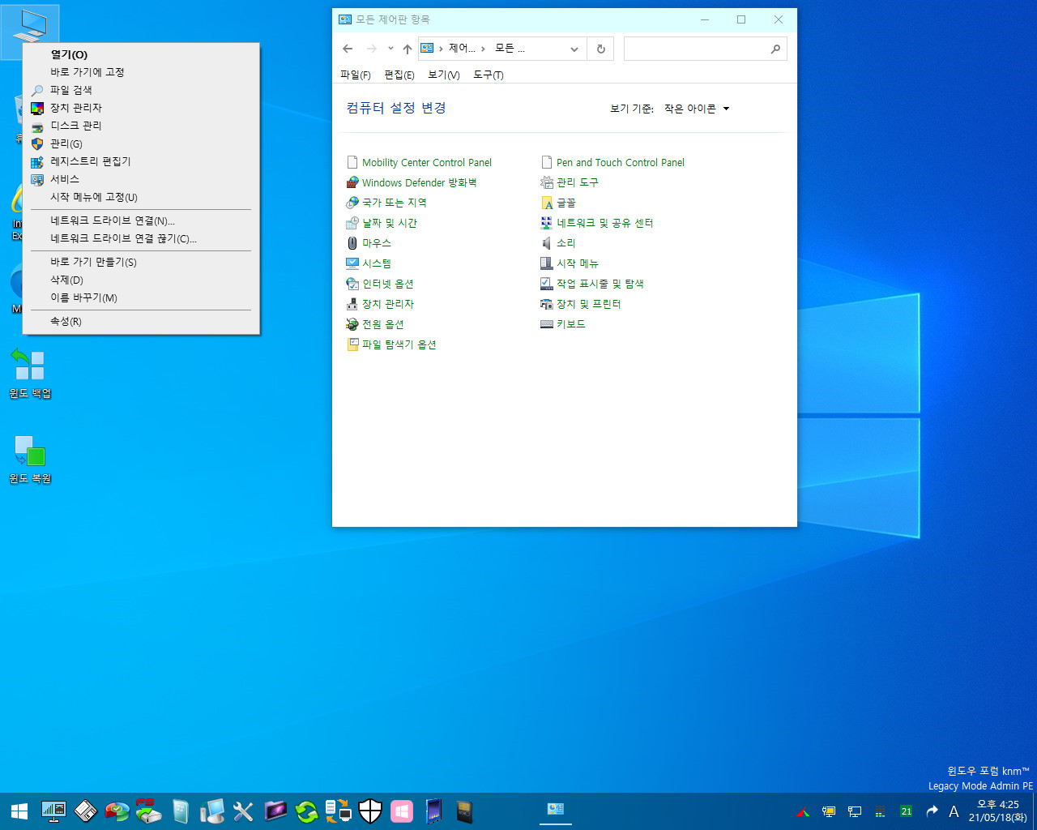Open the 키보드 keyboard item
1037x830 pixels.
563,324
